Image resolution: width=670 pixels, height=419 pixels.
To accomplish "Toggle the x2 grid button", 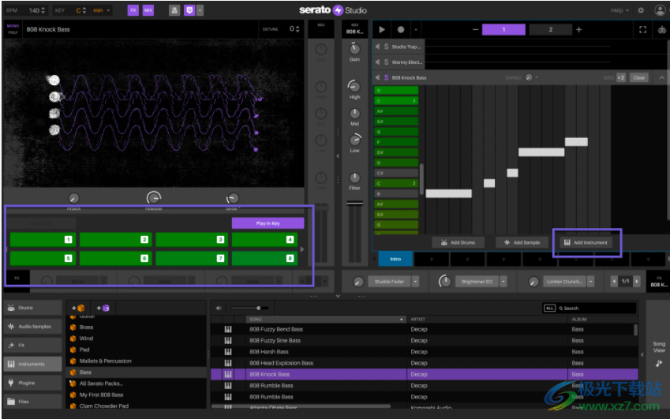I will pyautogui.click(x=621, y=78).
